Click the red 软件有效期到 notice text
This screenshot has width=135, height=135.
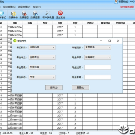pos(127,7)
